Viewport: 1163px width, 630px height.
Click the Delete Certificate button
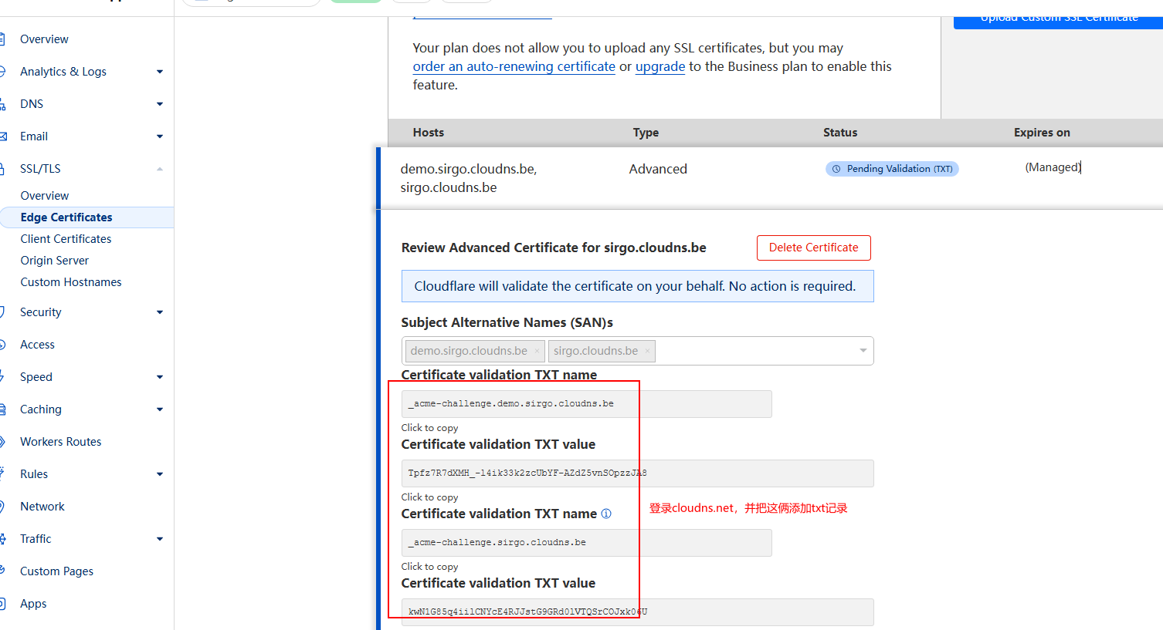813,248
